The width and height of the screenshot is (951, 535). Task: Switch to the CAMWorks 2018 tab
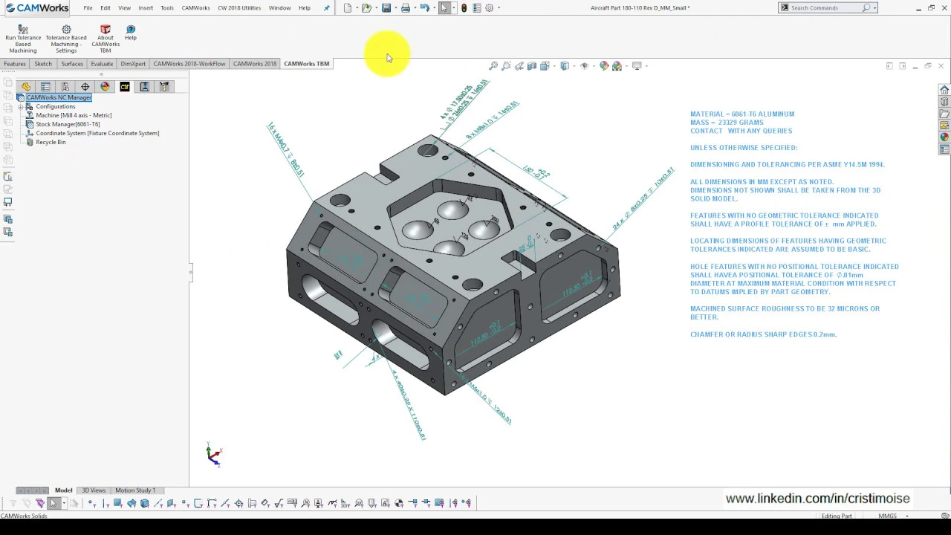(255, 64)
